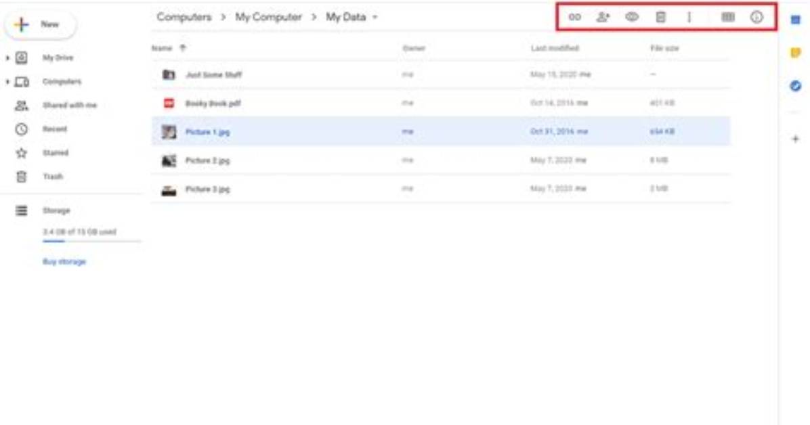The image size is (810, 425).
Task: Click the New button
Action: click(40, 24)
